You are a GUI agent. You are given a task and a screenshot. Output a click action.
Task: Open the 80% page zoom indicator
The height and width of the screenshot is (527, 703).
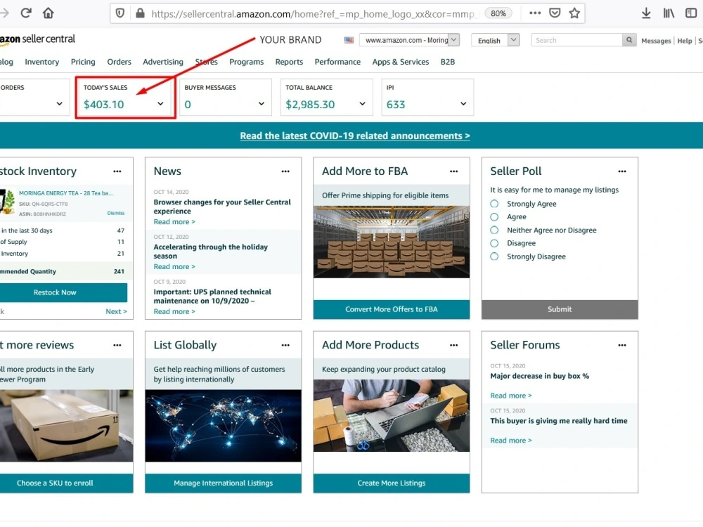[498, 13]
